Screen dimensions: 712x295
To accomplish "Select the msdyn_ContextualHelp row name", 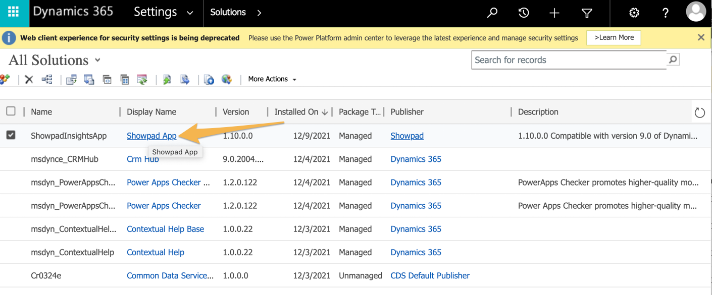I will 72,252.
